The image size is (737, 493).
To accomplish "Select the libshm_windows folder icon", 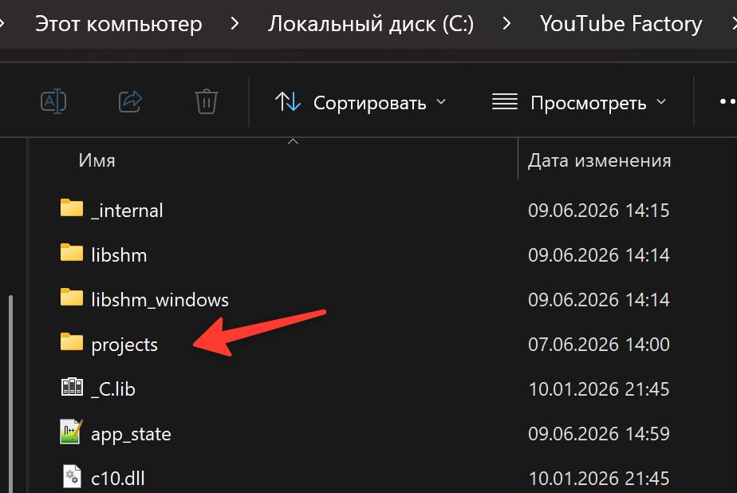I will point(72,297).
